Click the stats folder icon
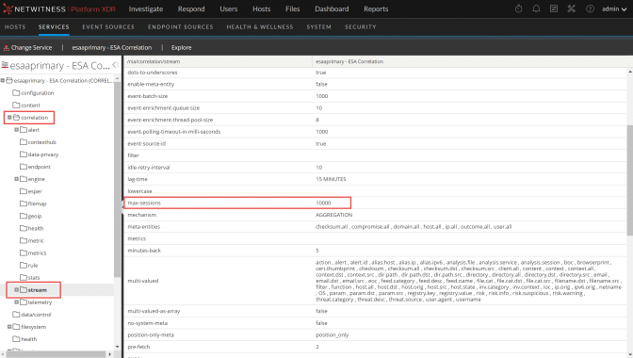633x358 pixels. click(x=24, y=277)
